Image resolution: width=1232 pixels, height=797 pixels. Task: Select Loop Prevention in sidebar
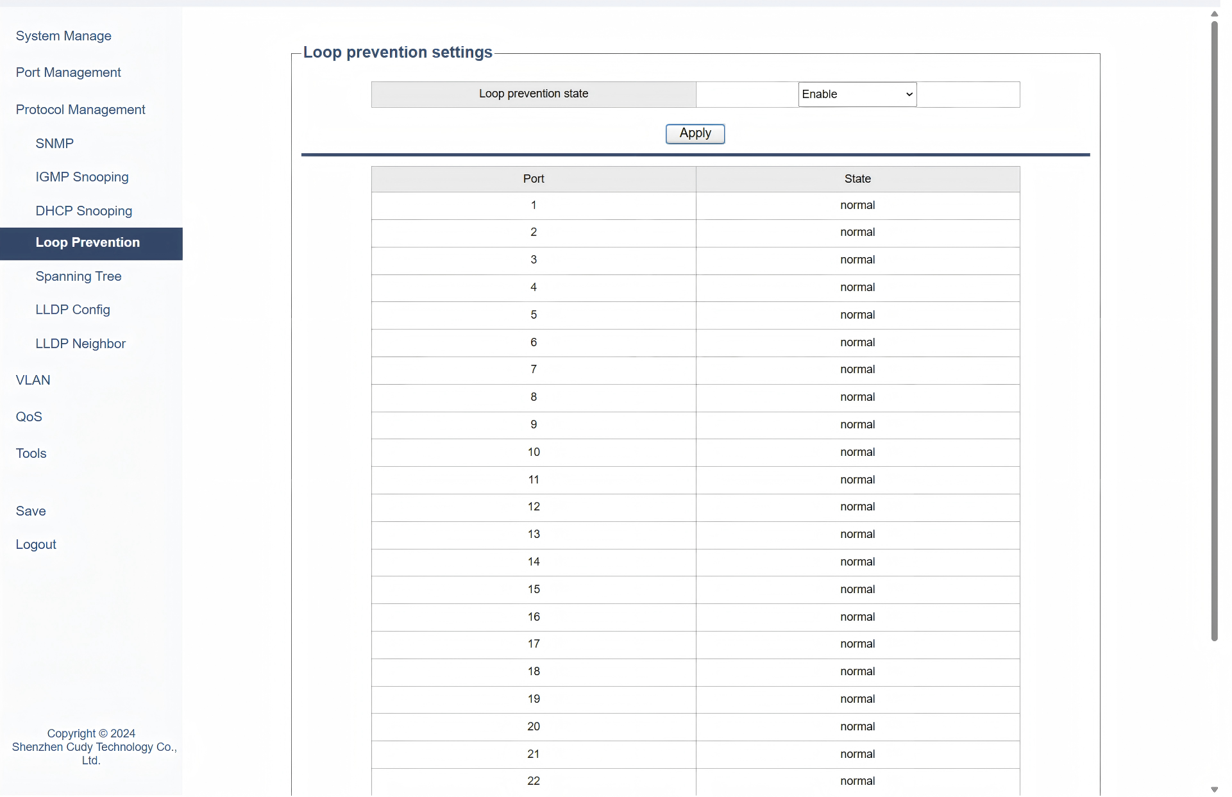[88, 243]
